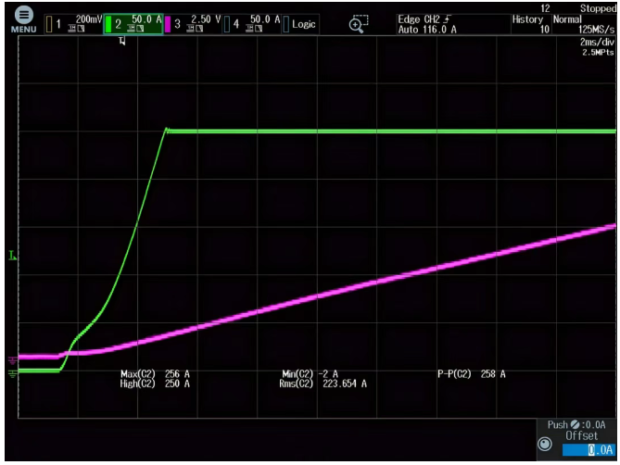Viewport: 620px width, 465px height.
Task: Click the CH2 green ground level marker
Action: click(12, 372)
